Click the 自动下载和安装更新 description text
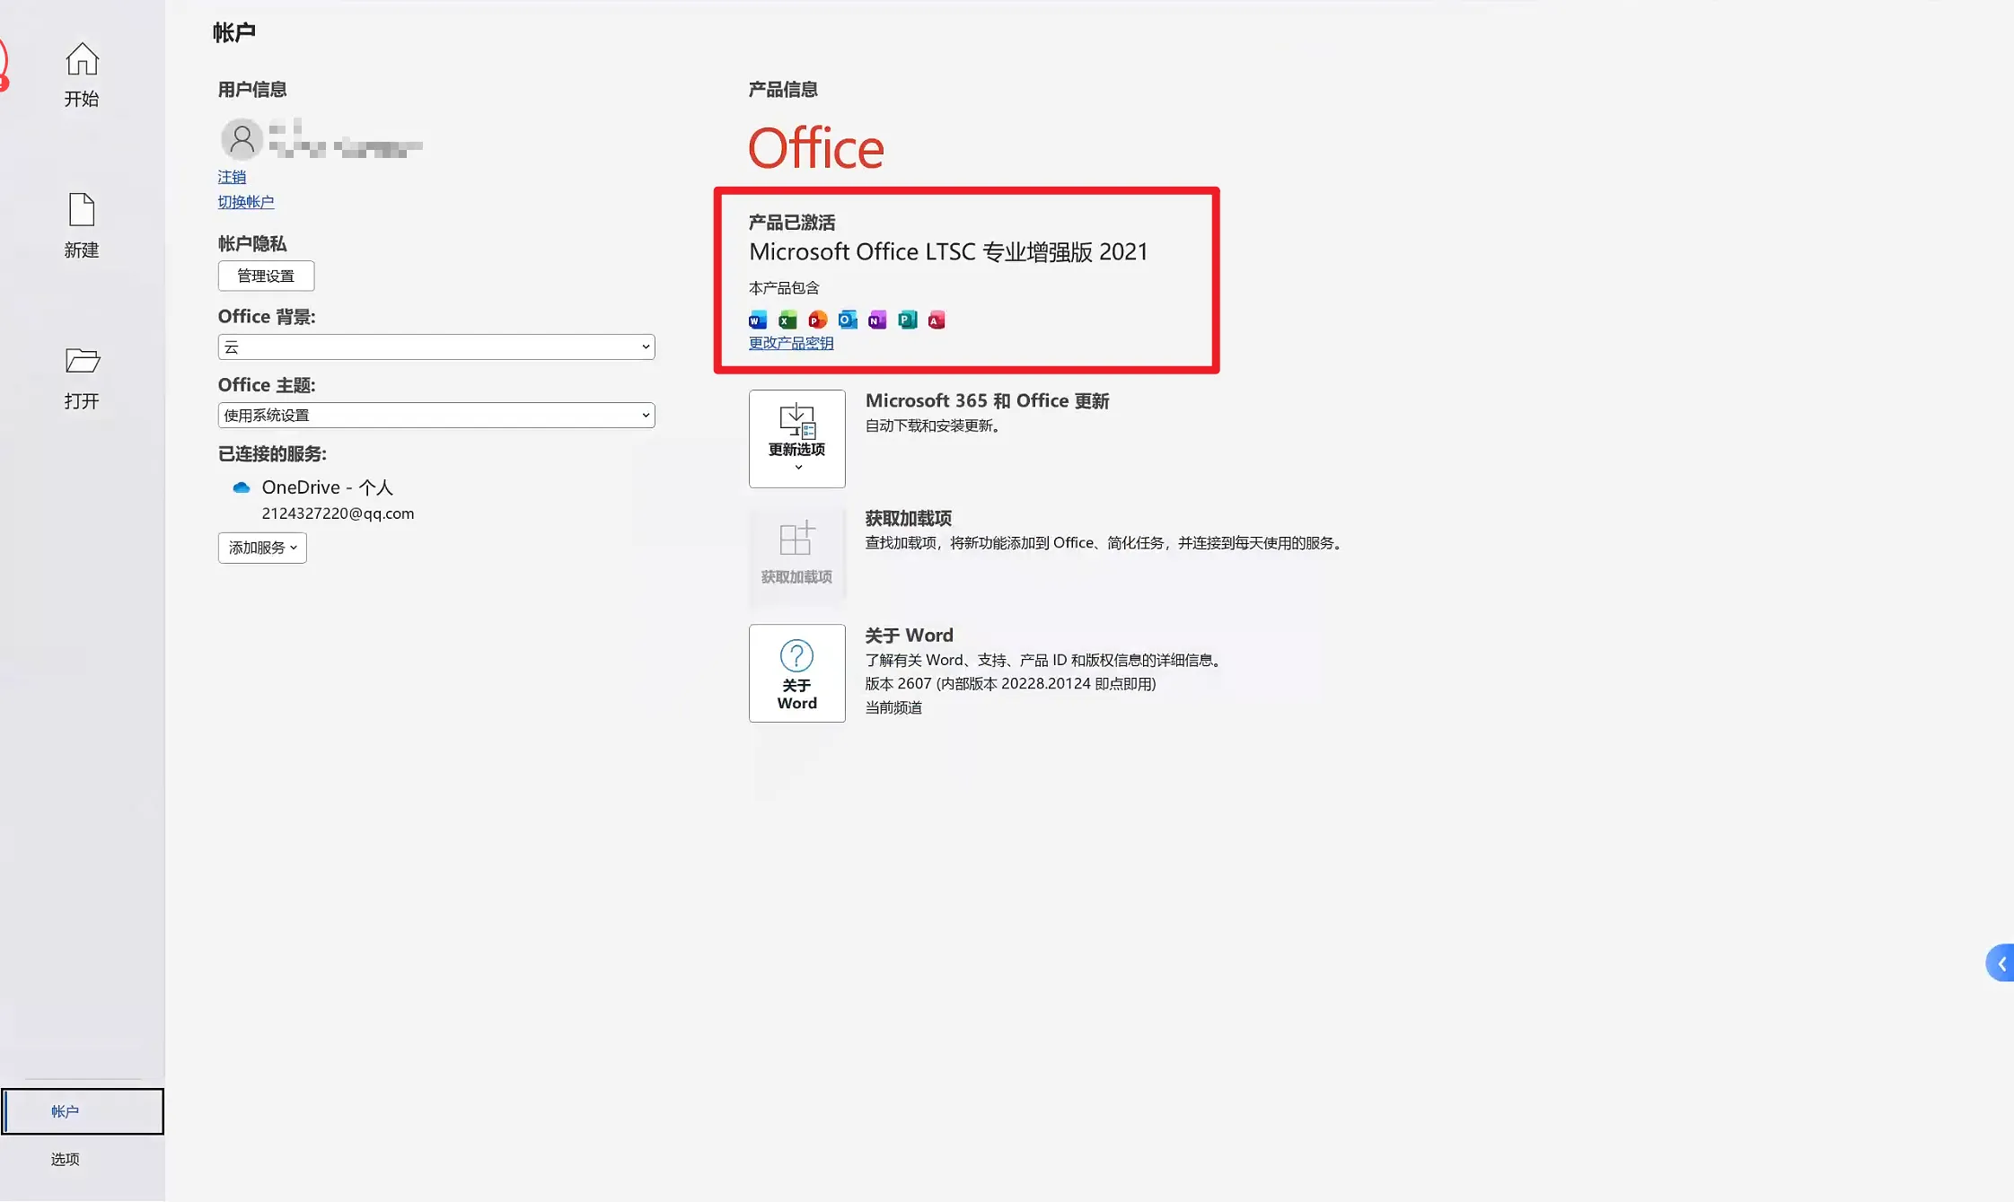Screen dimensions: 2014x1202 tap(933, 426)
